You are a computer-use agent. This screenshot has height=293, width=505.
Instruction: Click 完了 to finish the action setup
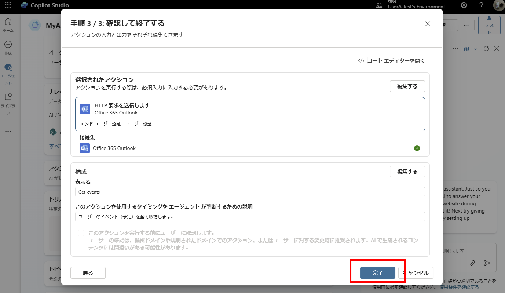pyautogui.click(x=377, y=273)
